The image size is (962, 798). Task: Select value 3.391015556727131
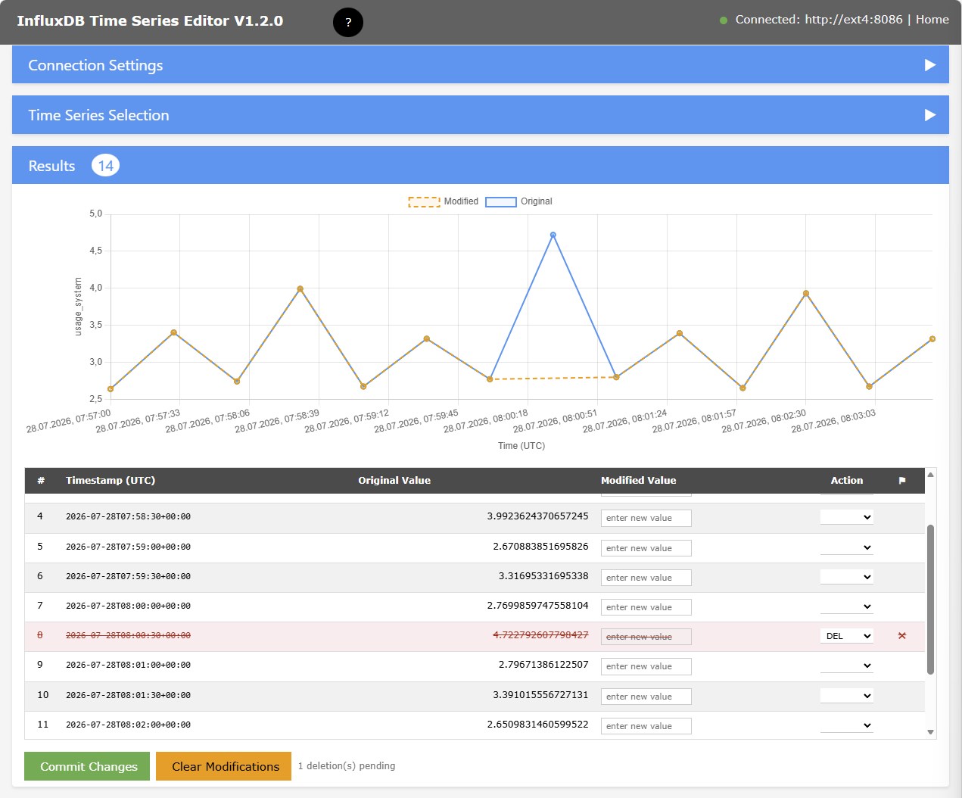540,694
